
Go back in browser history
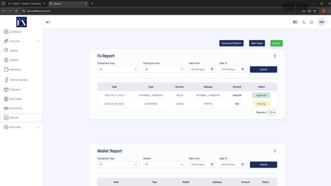coord(4,11)
